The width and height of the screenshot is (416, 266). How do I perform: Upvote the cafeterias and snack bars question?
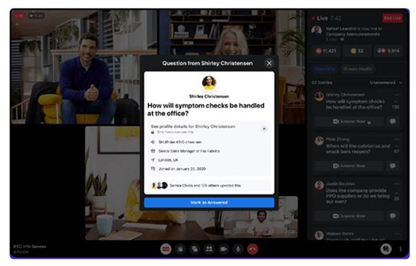tap(396, 146)
